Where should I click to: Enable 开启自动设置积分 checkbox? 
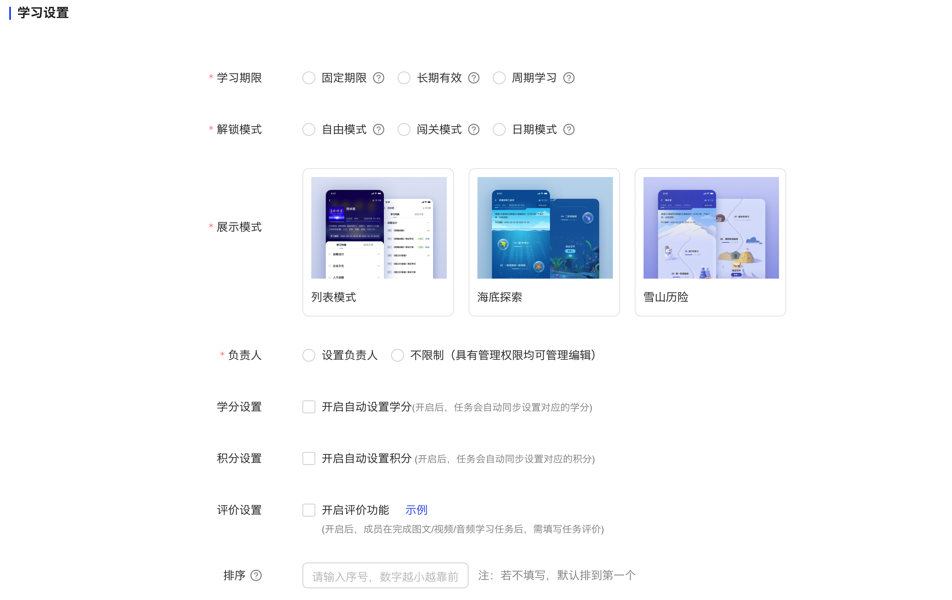309,458
